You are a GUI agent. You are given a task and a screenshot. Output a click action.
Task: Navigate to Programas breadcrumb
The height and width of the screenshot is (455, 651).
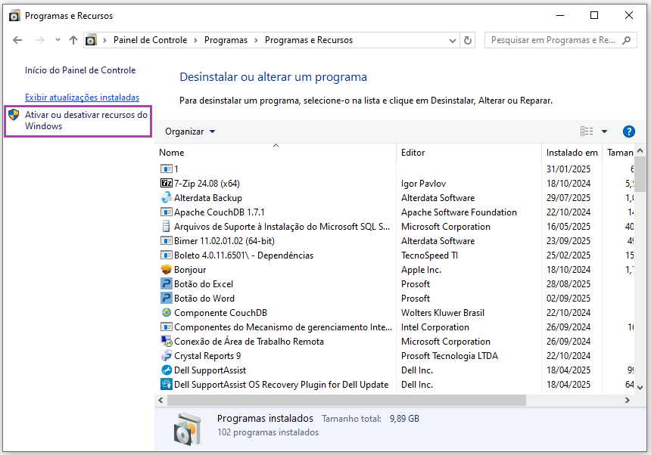point(226,40)
